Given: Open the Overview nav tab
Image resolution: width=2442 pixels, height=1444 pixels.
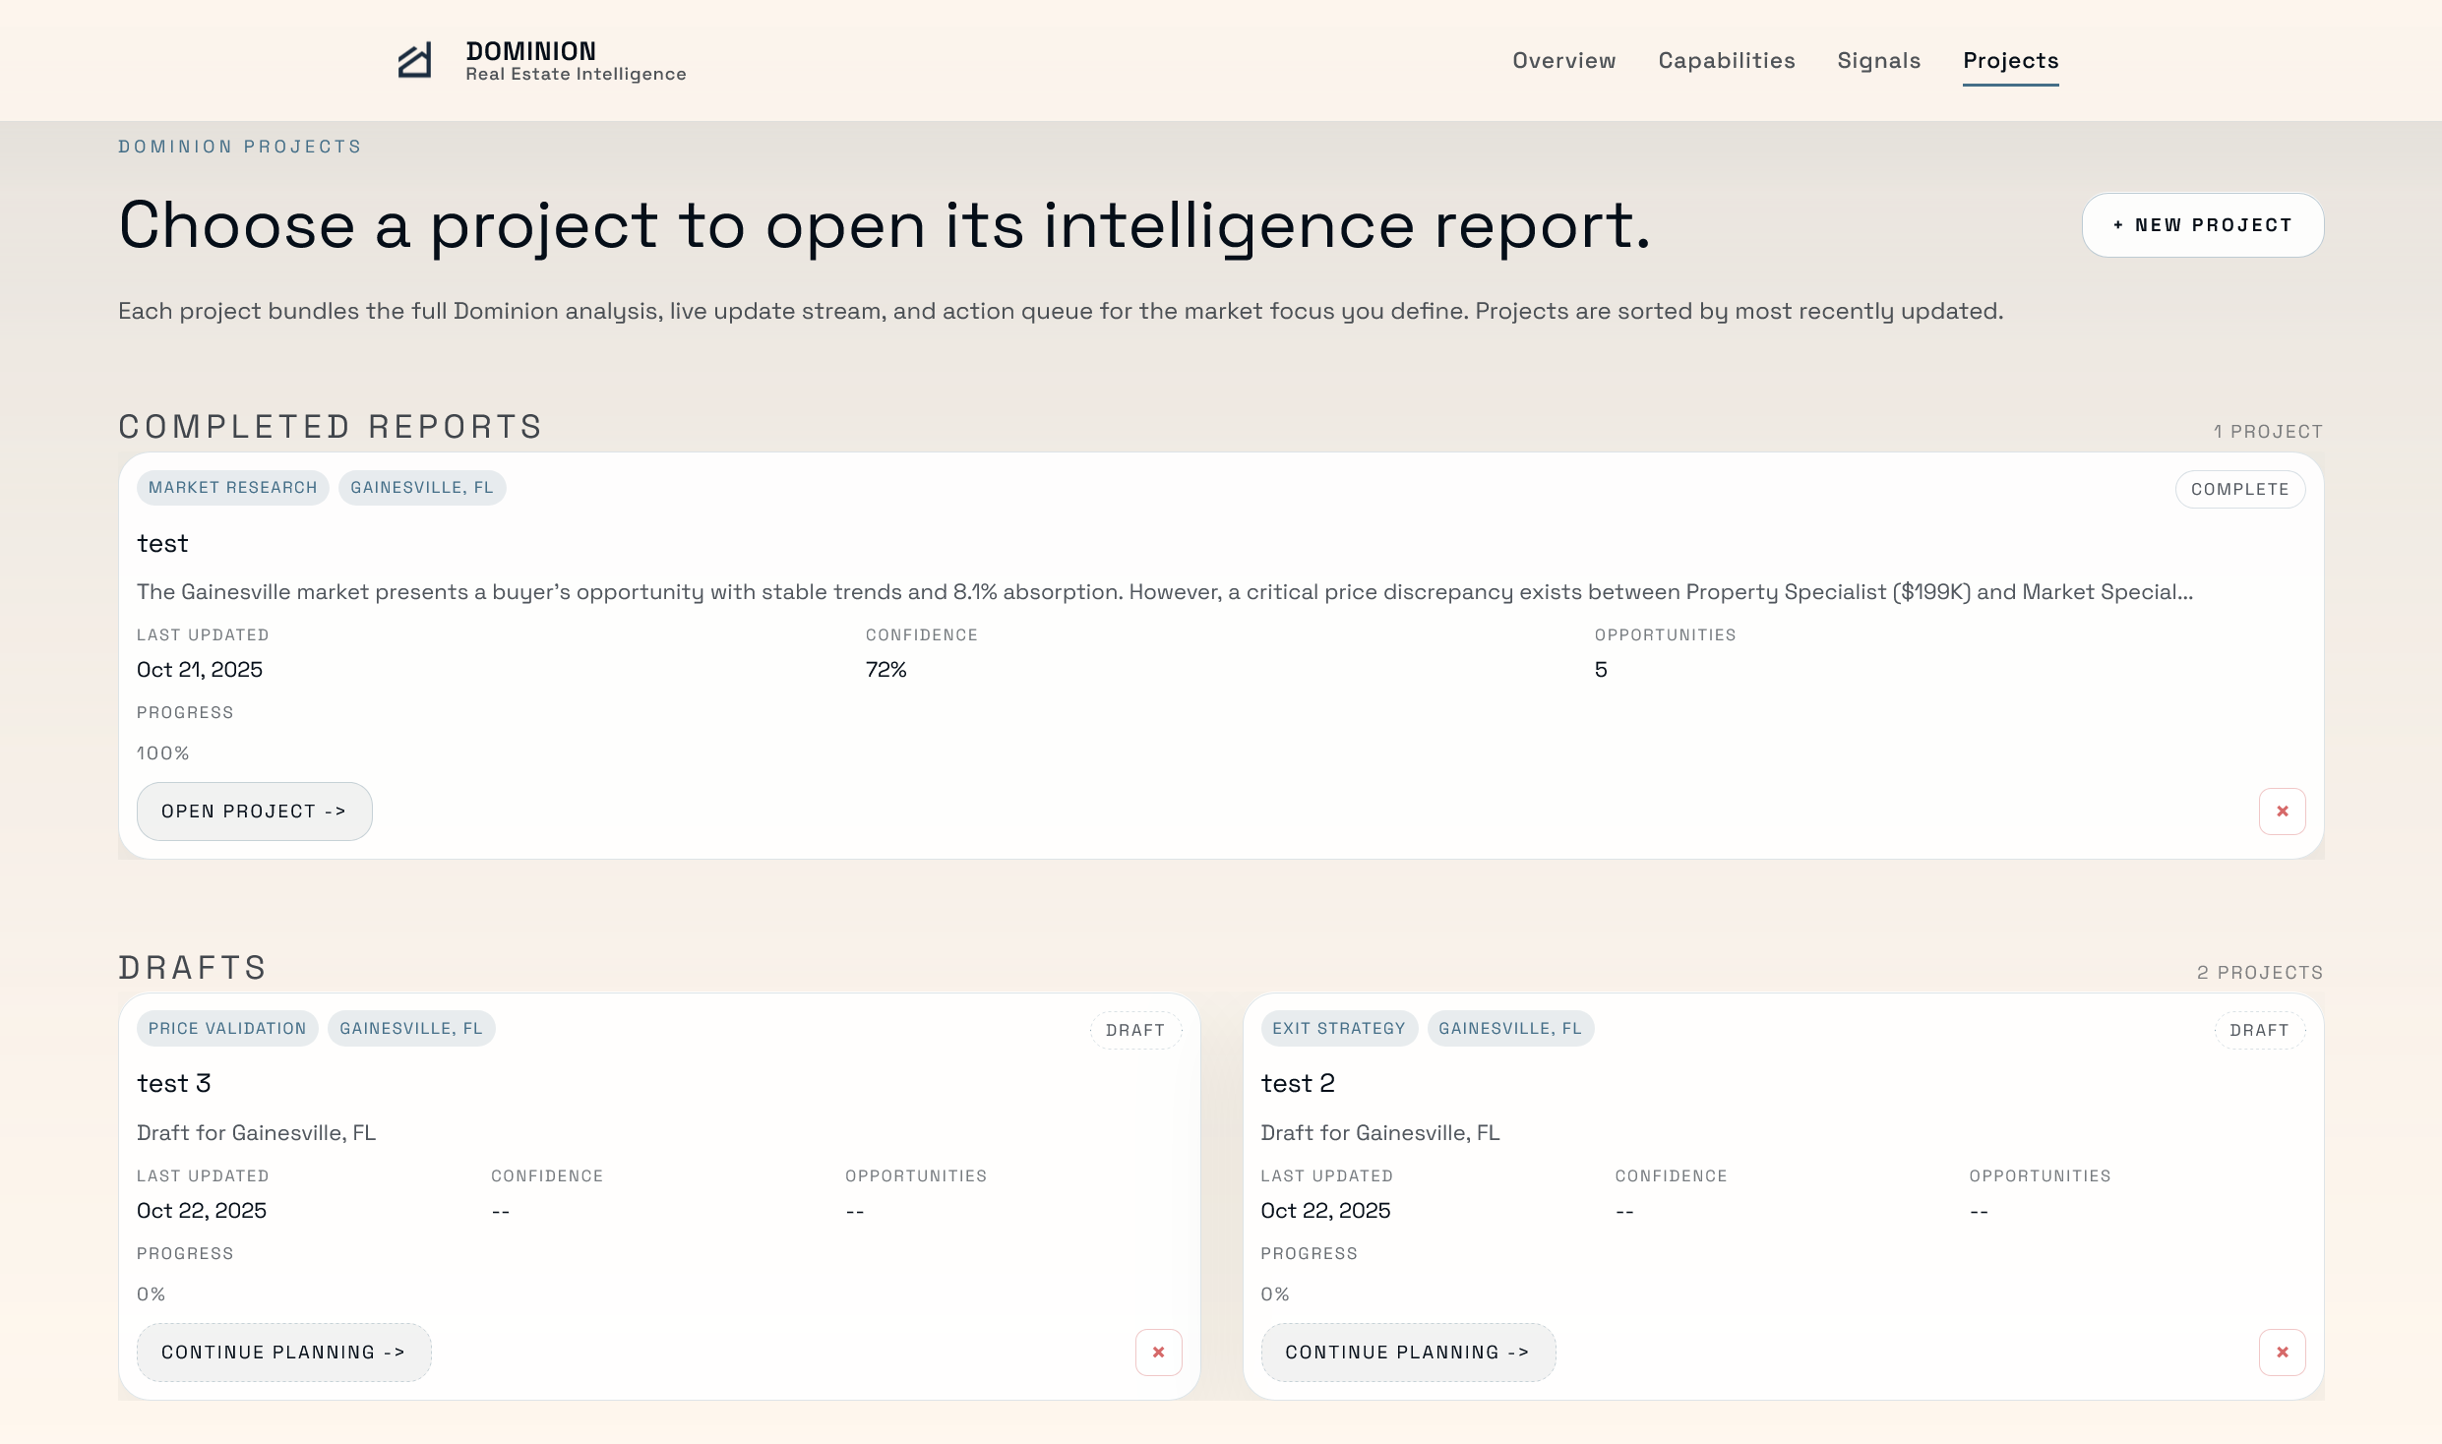Looking at the screenshot, I should [x=1563, y=61].
